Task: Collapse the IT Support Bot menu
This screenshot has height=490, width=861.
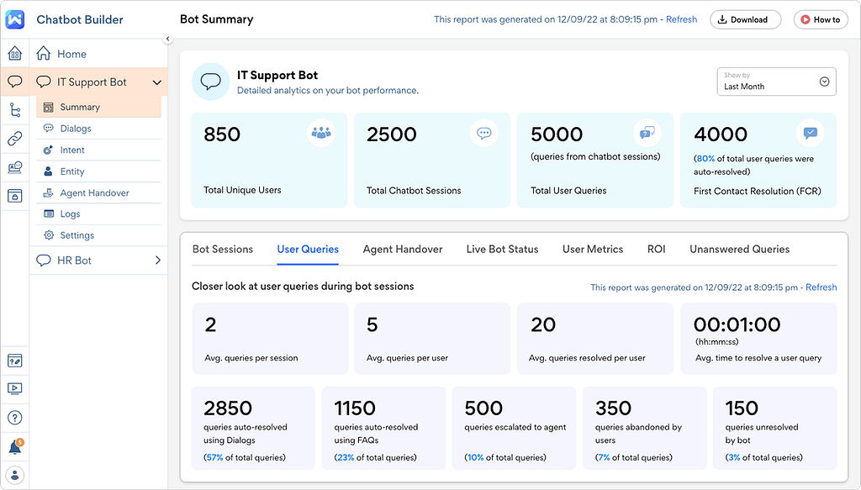Action: coord(156,82)
